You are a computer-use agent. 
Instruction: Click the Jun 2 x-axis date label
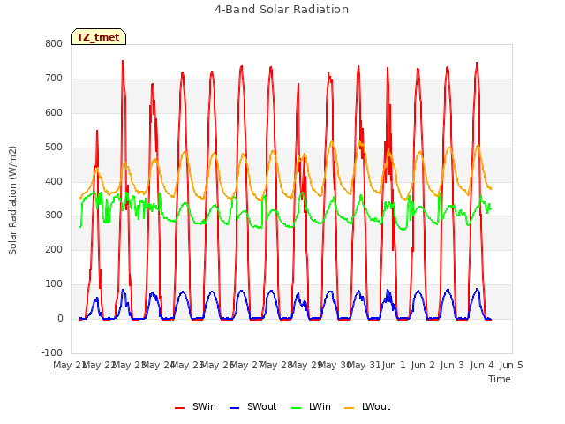pos(424,365)
